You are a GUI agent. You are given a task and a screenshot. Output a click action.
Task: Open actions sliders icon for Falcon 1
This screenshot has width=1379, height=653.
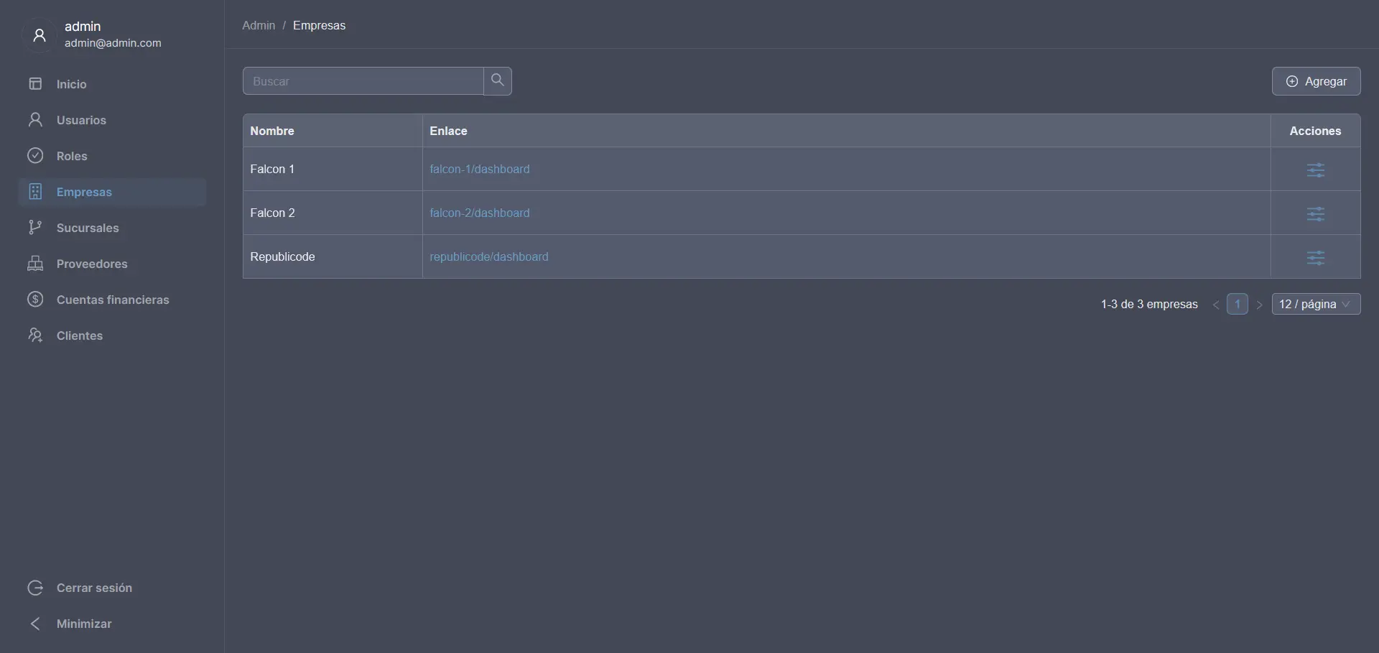(x=1316, y=170)
